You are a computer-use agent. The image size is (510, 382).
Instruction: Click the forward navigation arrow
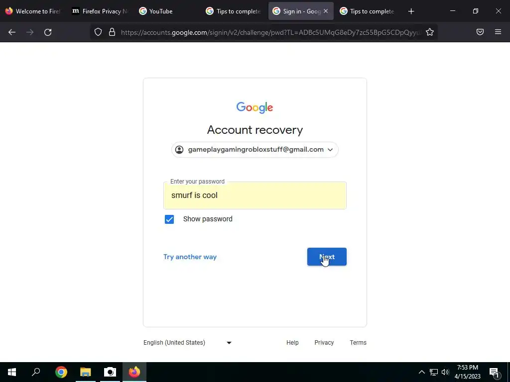tap(30, 32)
